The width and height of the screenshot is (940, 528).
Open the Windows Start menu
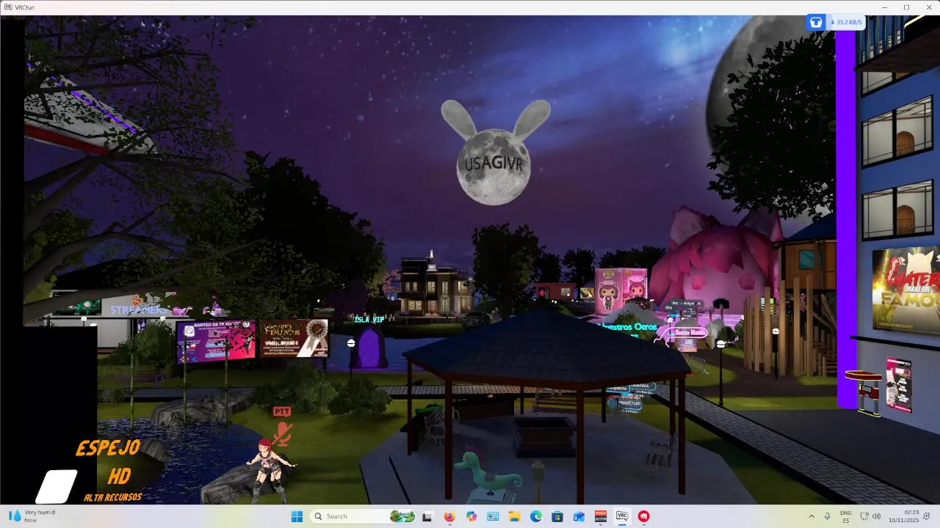297,516
